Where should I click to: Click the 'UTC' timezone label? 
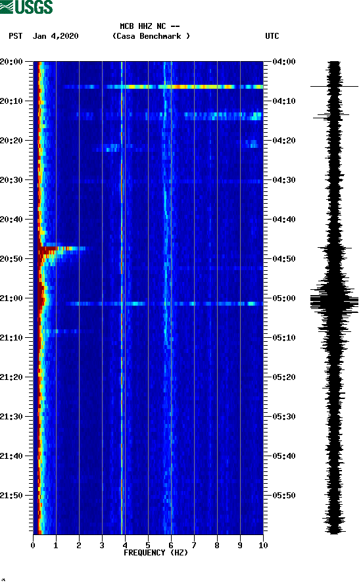coord(272,36)
